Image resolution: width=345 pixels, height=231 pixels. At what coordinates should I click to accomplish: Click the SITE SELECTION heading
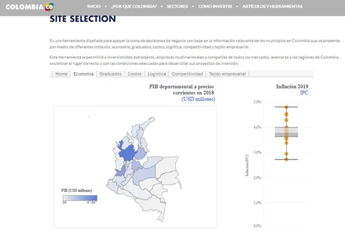tap(83, 19)
